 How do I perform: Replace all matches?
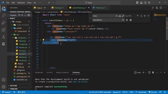(x=131, y=20)
